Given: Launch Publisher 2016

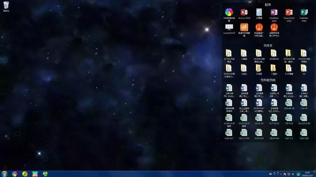Looking at the screenshot, I should pos(304,13).
